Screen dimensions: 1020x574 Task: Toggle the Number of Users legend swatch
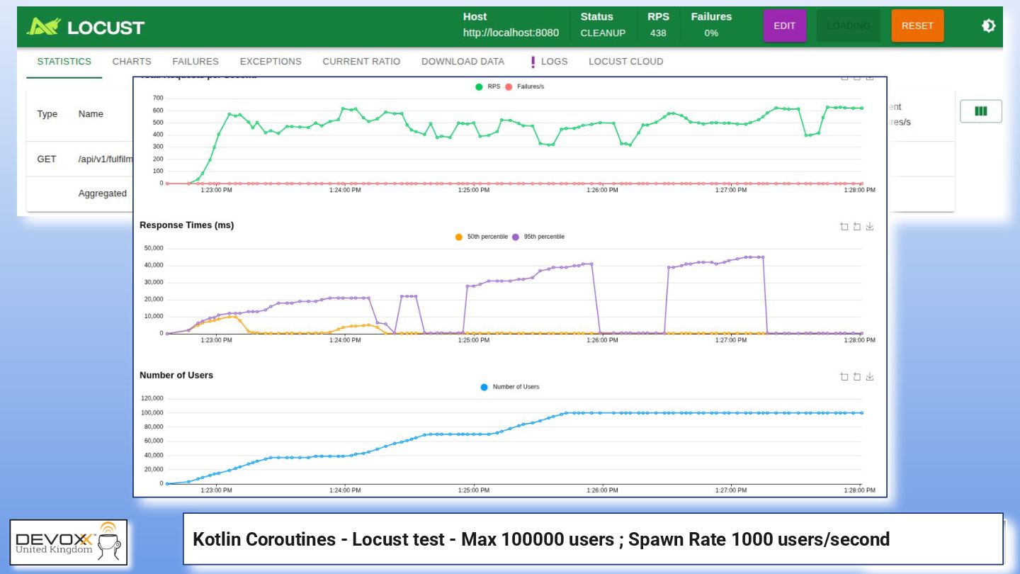484,387
